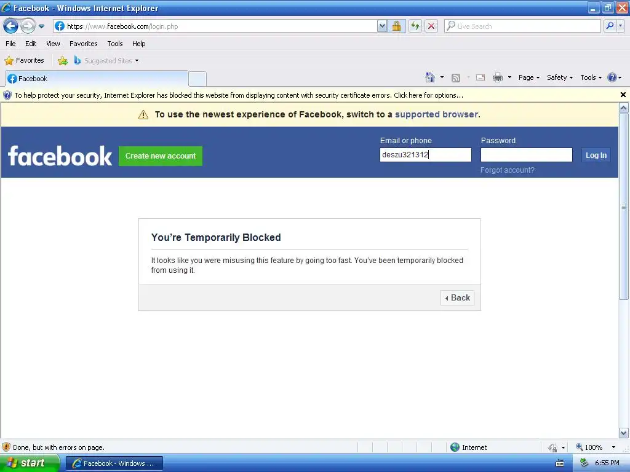630x472 pixels.
Task: Click the system tray network icon
Action: [584, 463]
